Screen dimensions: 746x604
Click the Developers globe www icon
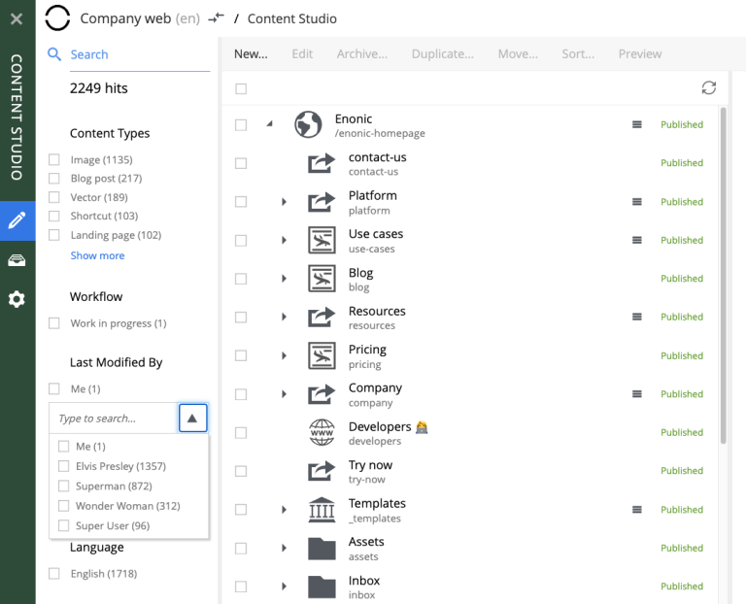[x=322, y=432]
